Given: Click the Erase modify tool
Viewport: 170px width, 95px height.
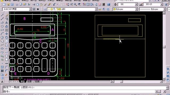Looking at the screenshot, I should click(x=7, y=15).
